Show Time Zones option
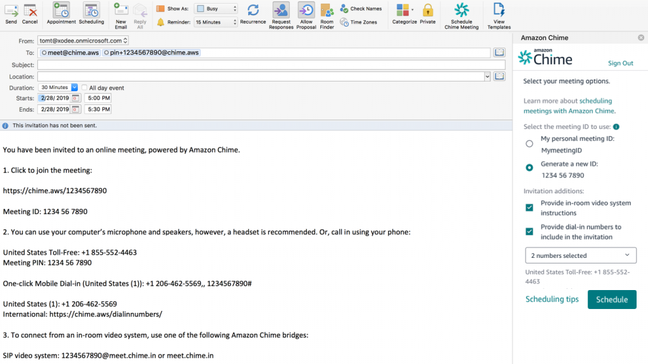This screenshot has height=364, width=648. pyautogui.click(x=358, y=22)
